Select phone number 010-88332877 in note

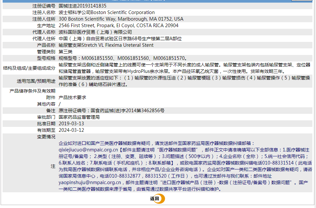pos(125,176)
